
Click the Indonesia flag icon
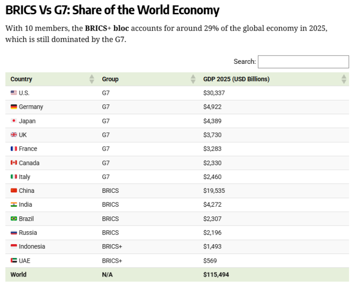14,246
